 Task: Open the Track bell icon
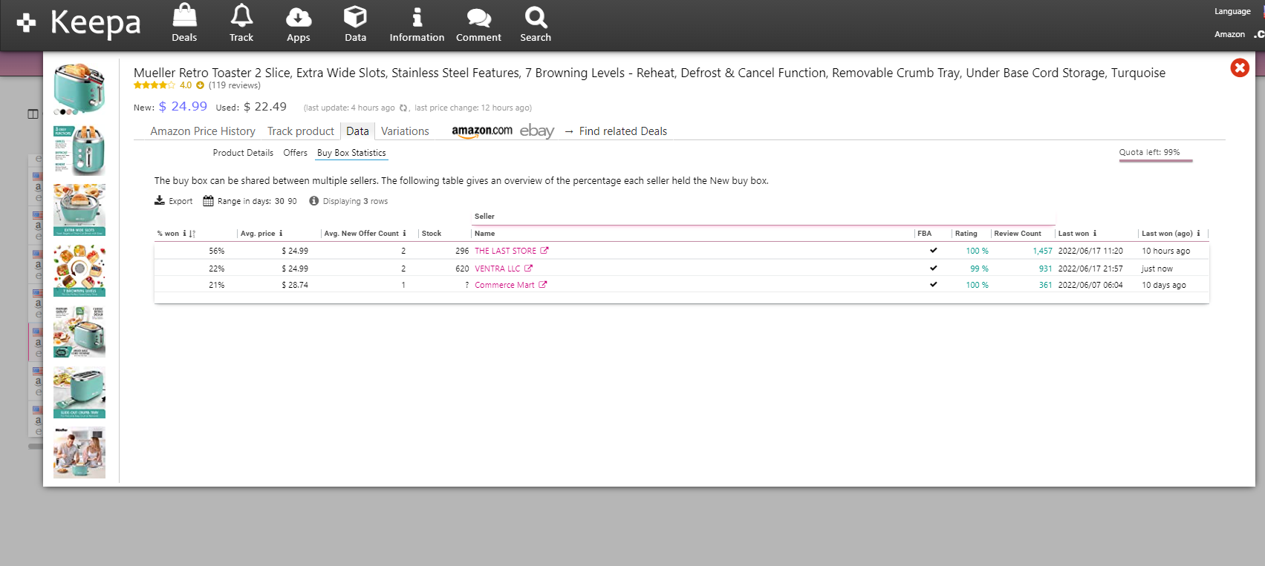coord(241,16)
